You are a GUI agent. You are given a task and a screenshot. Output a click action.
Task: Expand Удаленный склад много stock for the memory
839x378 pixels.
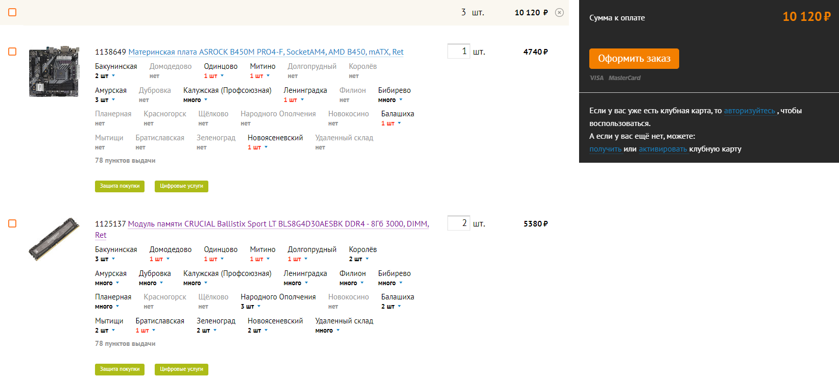(x=328, y=331)
